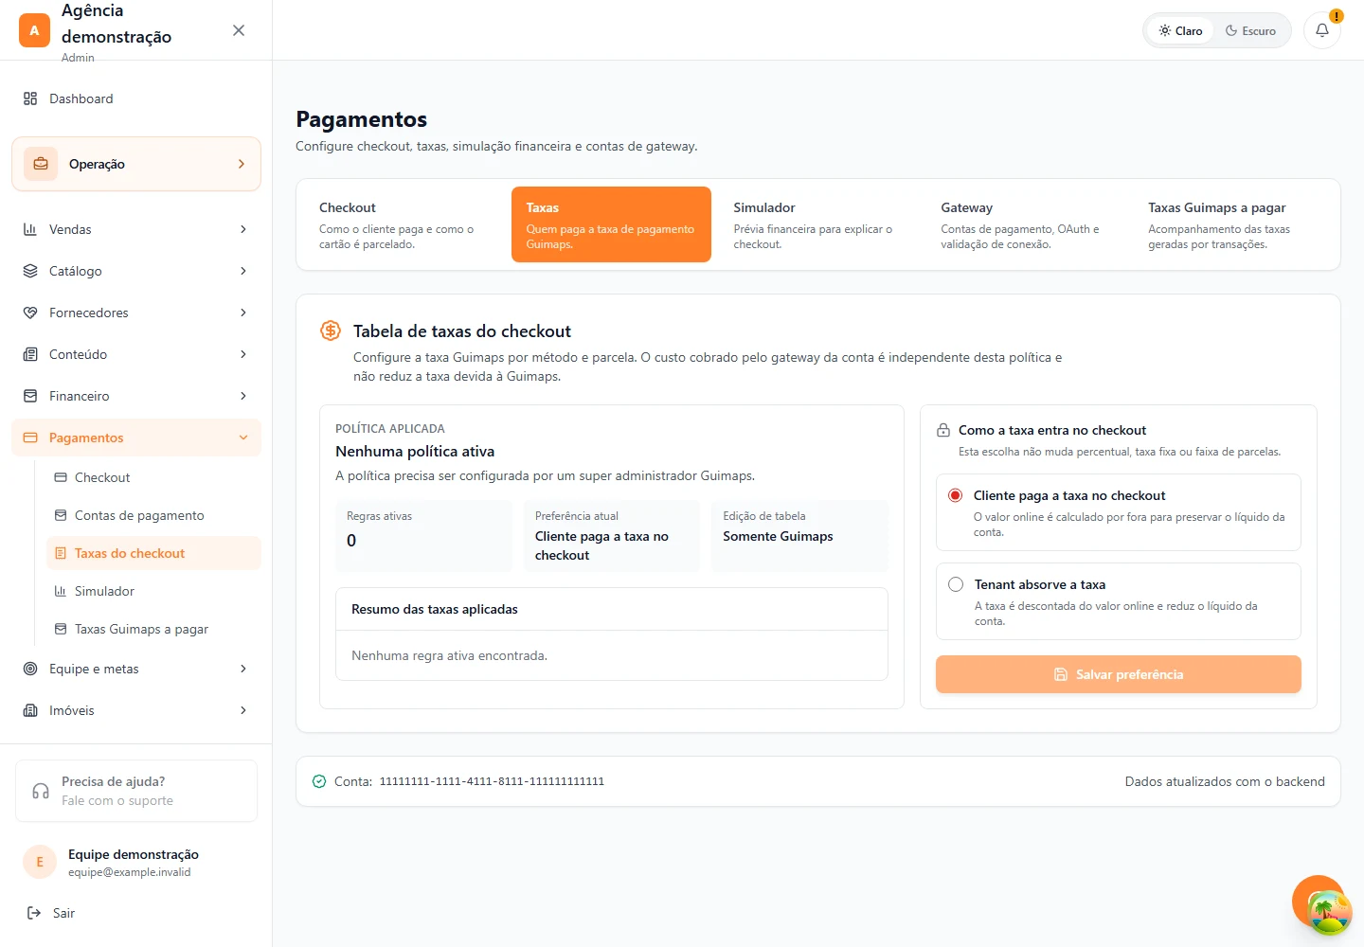Image resolution: width=1364 pixels, height=947 pixels.
Task: Open the notifications bell
Action: pos(1322,30)
